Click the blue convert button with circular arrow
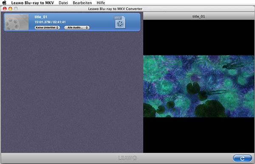The height and width of the screenshot is (164, 255). pyautogui.click(x=242, y=158)
